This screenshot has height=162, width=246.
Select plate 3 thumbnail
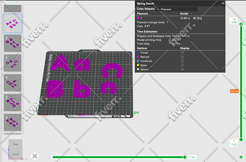click(x=13, y=63)
